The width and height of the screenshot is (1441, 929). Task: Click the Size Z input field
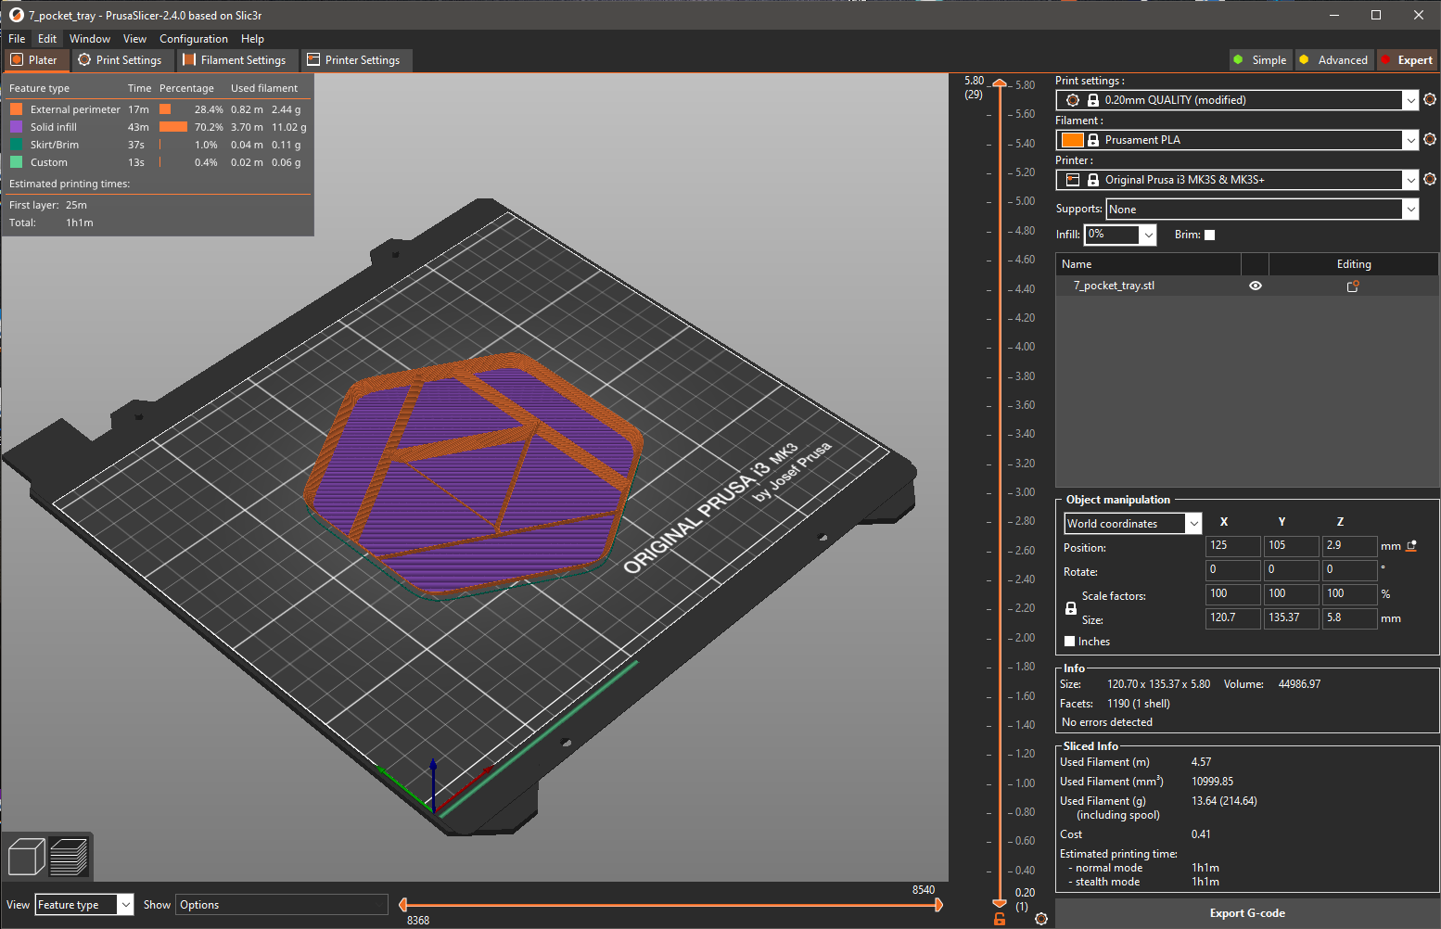pyautogui.click(x=1349, y=618)
